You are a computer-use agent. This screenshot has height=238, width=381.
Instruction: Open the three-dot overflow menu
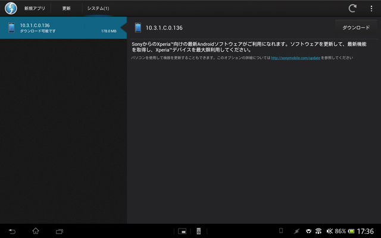[371, 8]
